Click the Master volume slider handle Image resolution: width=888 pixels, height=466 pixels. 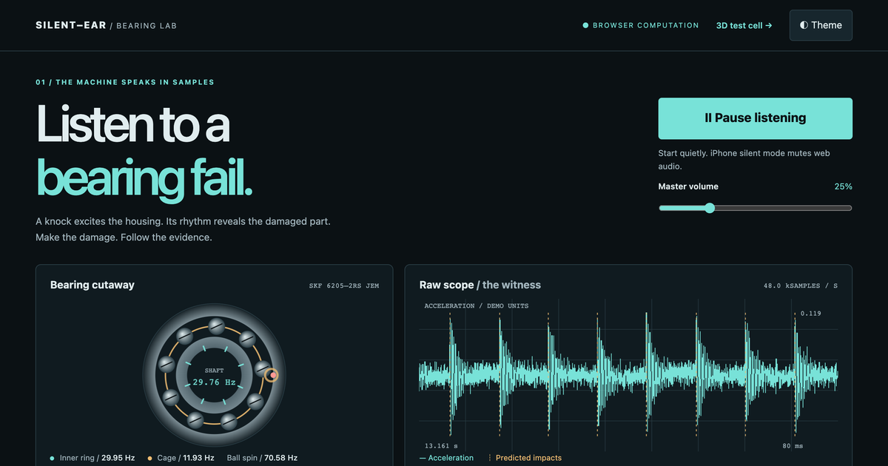[710, 208]
